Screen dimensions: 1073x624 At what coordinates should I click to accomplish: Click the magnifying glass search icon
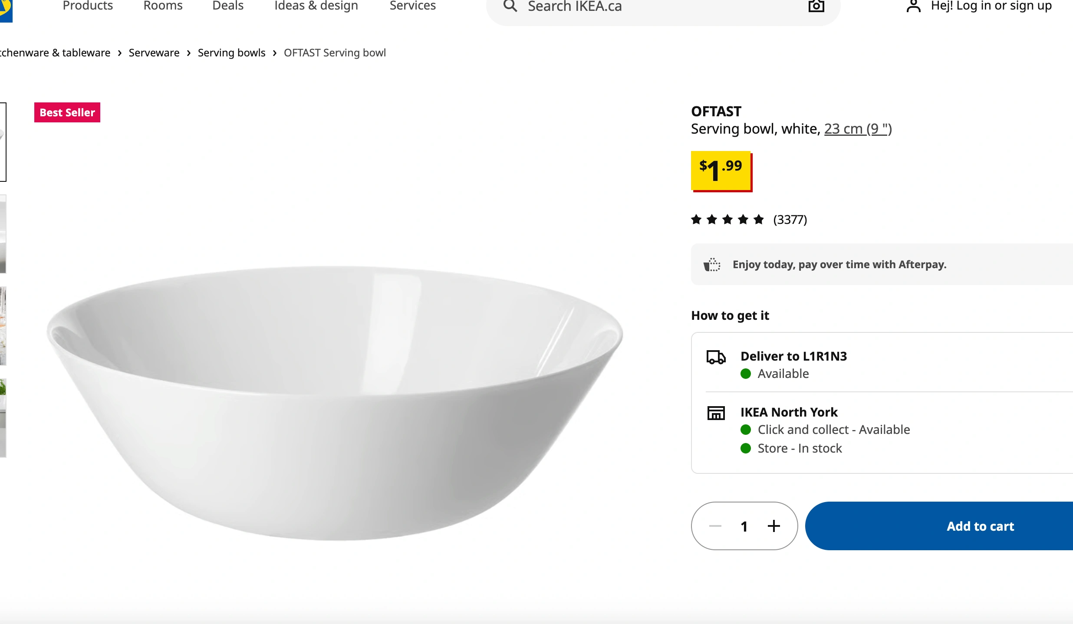[x=510, y=6]
